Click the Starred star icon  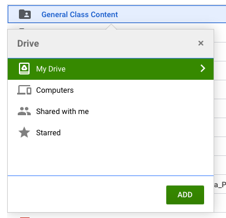tap(24, 132)
